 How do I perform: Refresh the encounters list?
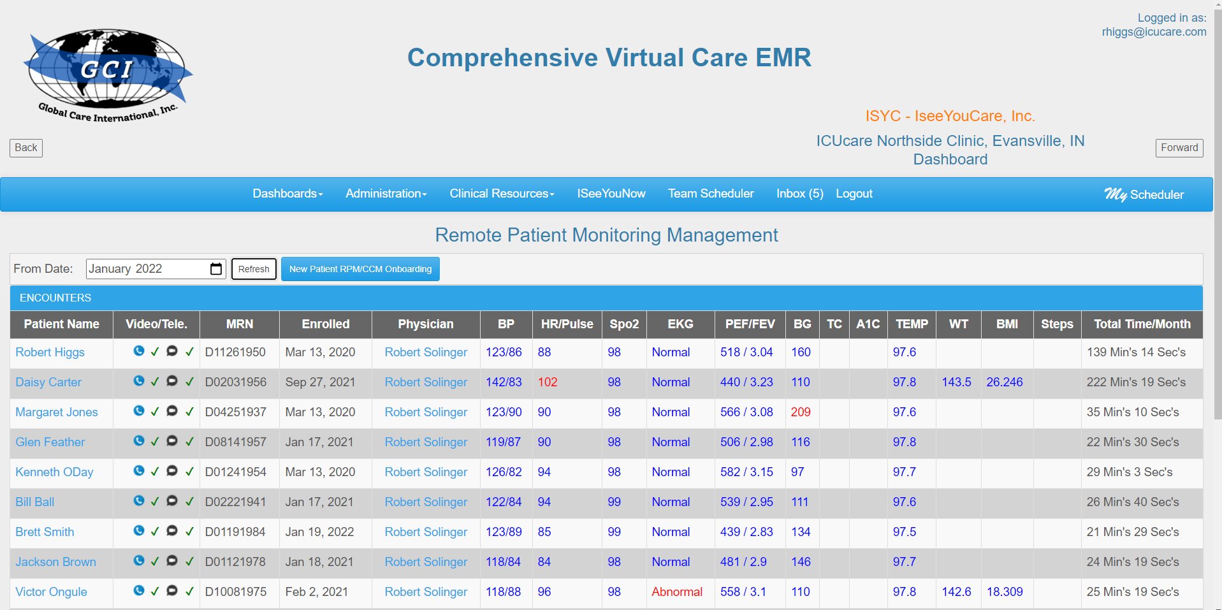tap(254, 269)
